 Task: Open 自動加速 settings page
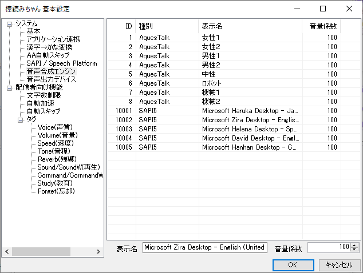[x=40, y=103]
